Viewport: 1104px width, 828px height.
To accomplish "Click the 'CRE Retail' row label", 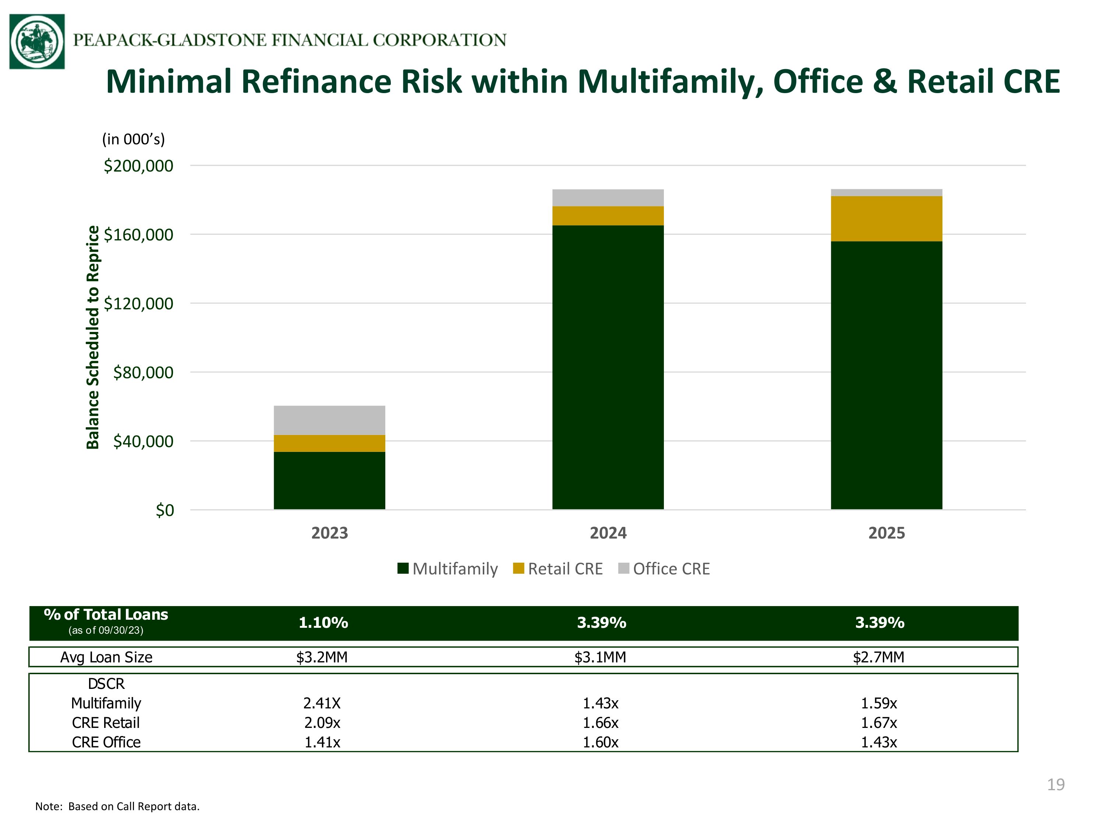I will 106,723.
